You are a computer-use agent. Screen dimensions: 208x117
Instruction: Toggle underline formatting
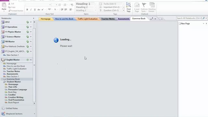[x=35, y=9]
